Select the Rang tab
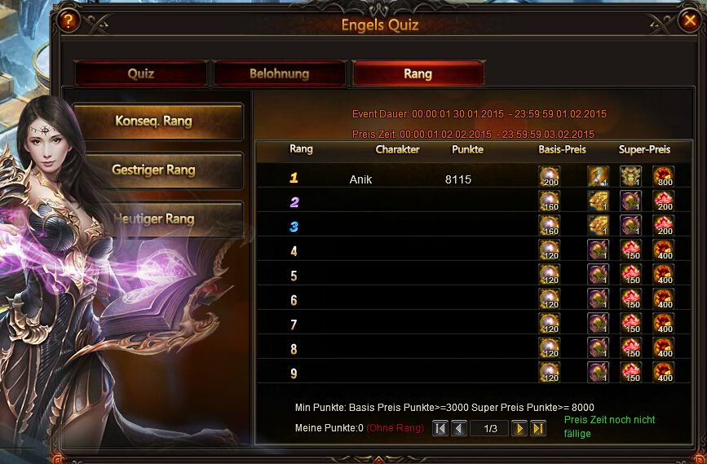Screen dimensions: 707x464 [x=418, y=73]
